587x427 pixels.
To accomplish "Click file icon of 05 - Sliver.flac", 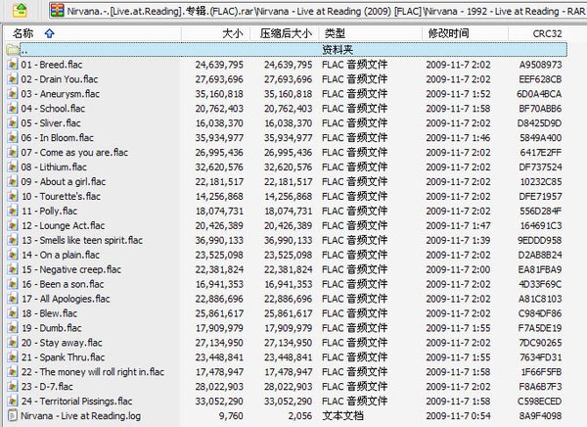I will (x=13, y=123).
